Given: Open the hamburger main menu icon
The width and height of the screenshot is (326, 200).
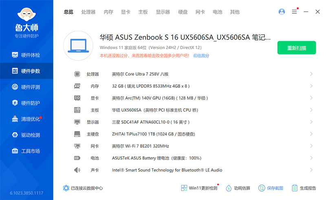Looking at the screenshot, I should point(294,12).
